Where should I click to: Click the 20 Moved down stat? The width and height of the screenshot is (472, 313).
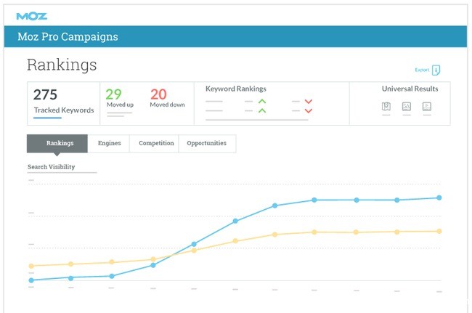pyautogui.click(x=167, y=98)
